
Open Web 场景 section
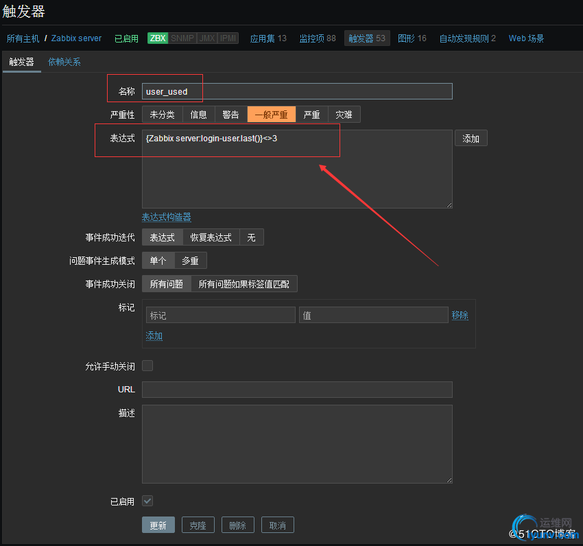526,38
